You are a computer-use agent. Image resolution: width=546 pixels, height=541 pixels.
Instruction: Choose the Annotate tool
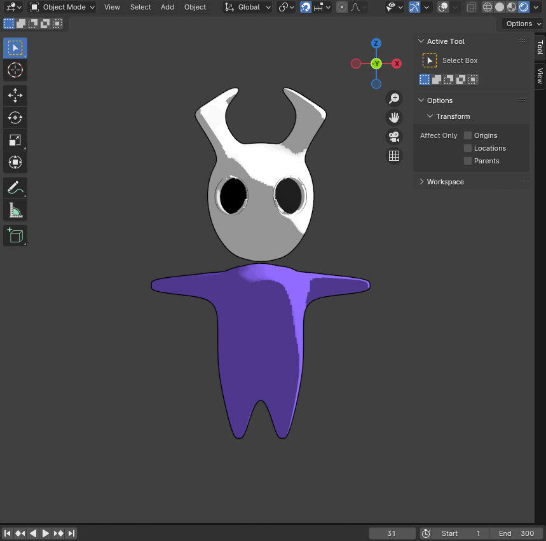15,188
